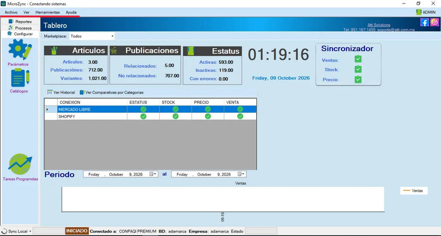Viewport: 441px width, 236px height.
Task: Toggle Sincronizador Stock check
Action: 358,69
